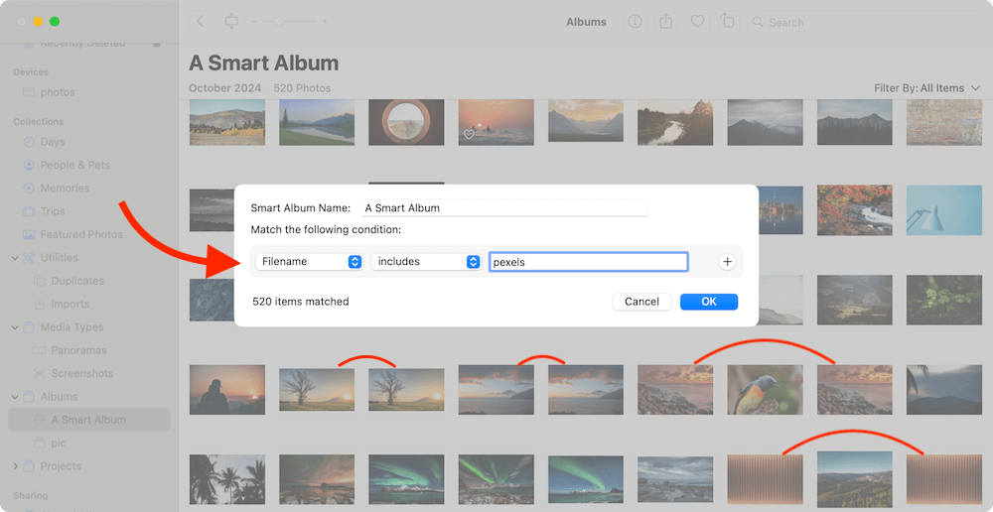Click the aspect ratio zoom icon
The height and width of the screenshot is (512, 993).
coord(231,22)
